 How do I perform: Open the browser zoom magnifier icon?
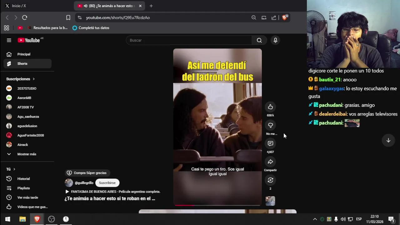coord(254,17)
